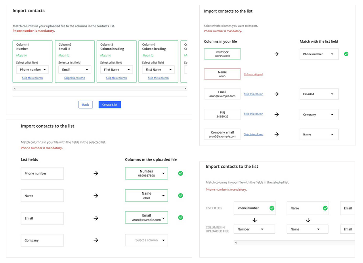
Task: Open the Select a column dropdown
Action: 146,240
